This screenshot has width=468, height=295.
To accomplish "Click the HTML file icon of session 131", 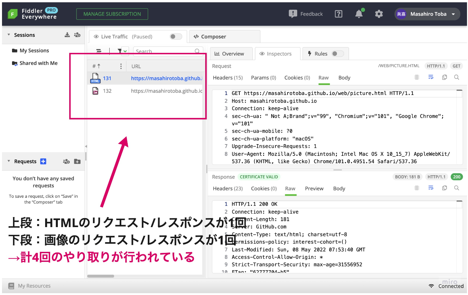I will (x=95, y=78).
